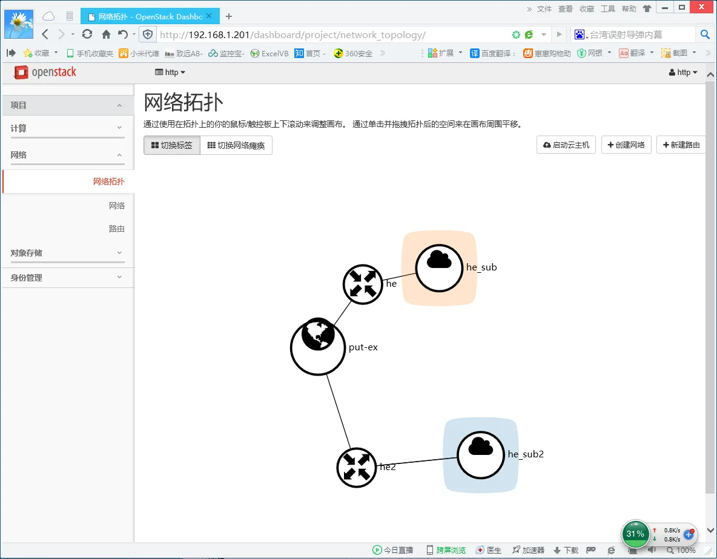Go back with the browser back arrow

tap(45, 34)
